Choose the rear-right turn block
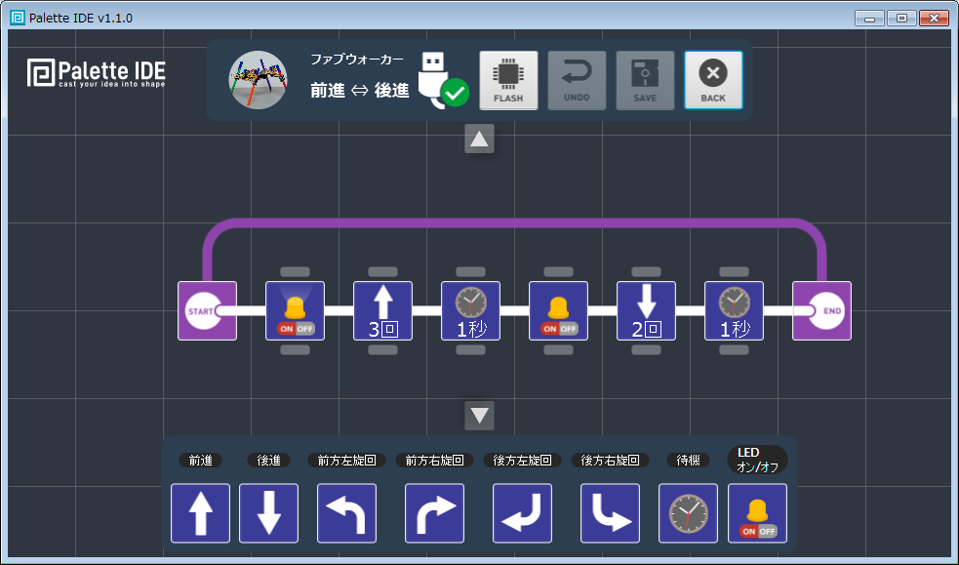The width and height of the screenshot is (959, 565). tap(610, 513)
